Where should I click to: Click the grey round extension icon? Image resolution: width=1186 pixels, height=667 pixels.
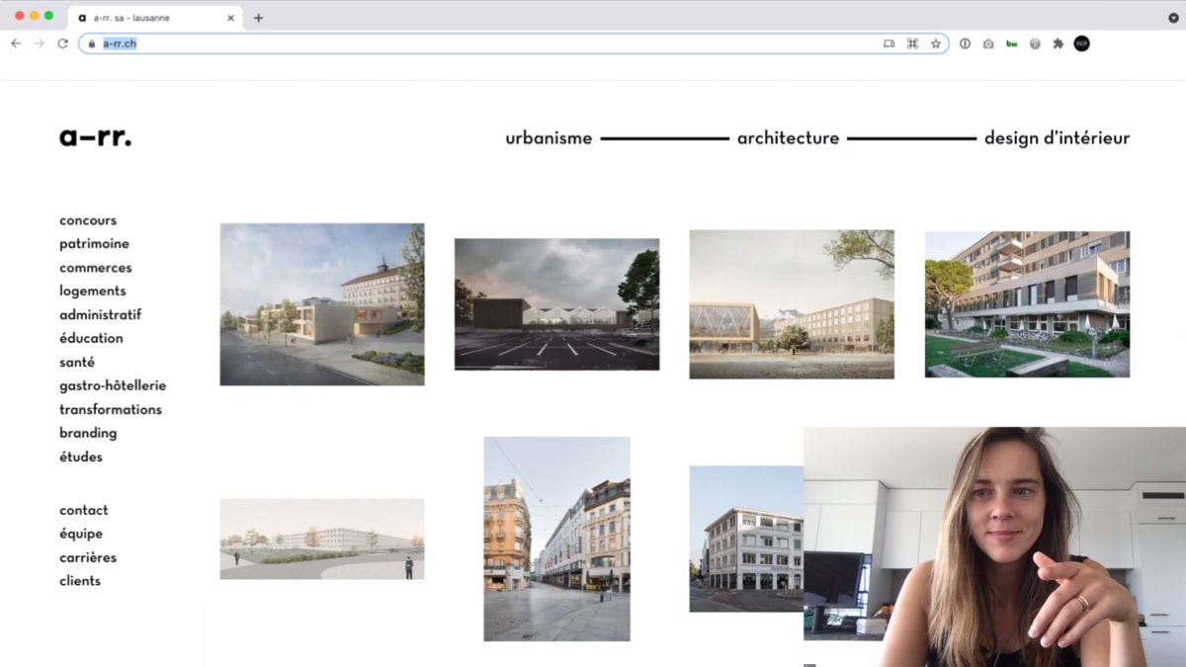1035,43
